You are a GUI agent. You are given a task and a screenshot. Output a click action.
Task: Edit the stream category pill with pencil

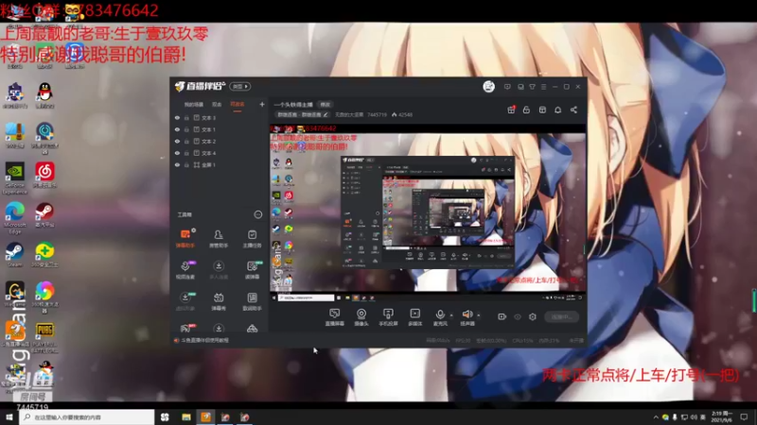click(303, 114)
